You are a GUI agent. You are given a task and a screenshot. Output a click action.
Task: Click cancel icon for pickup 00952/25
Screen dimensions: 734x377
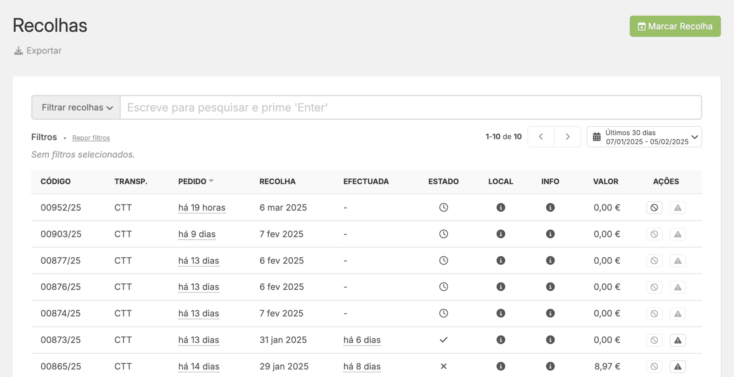point(654,208)
